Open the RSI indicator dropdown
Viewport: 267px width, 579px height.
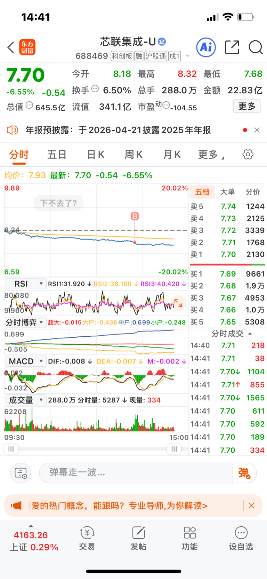click(x=25, y=284)
